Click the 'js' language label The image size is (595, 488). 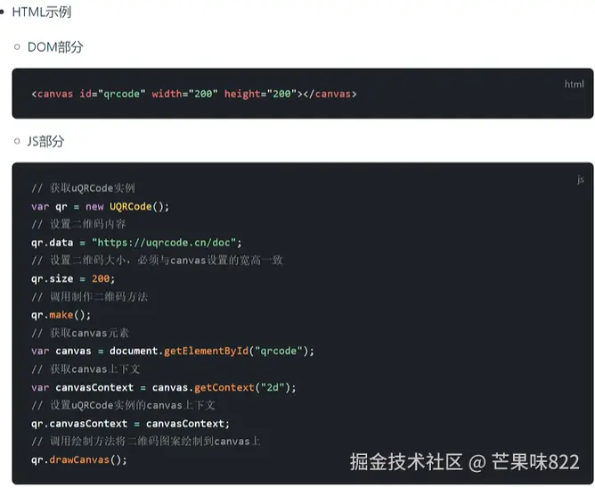click(580, 179)
